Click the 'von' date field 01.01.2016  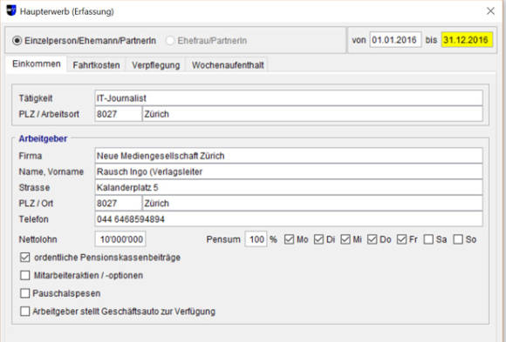coord(395,40)
